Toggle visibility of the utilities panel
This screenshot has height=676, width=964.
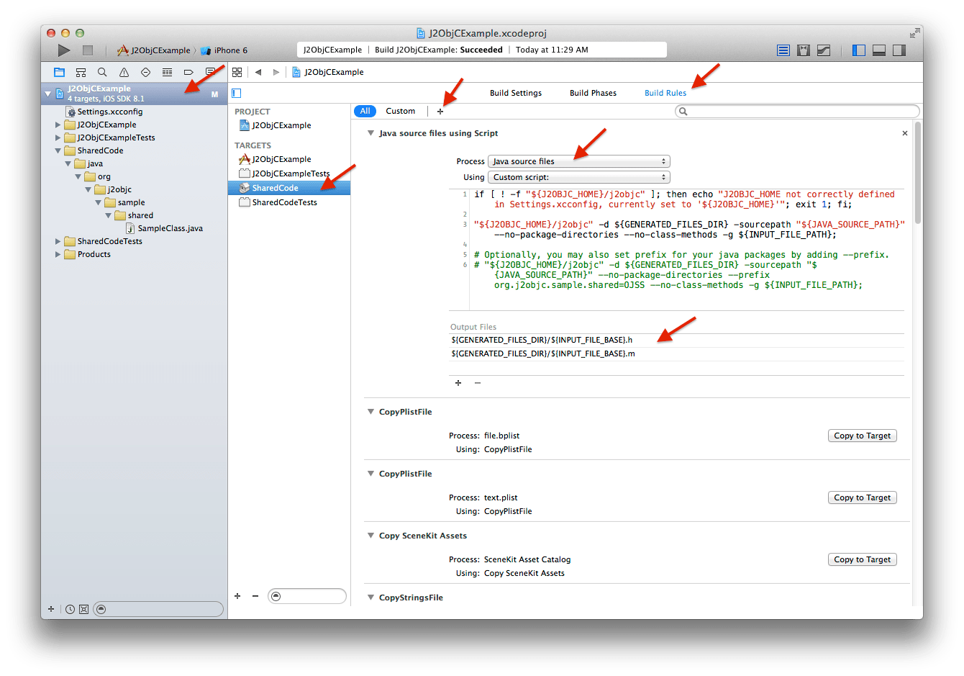tap(899, 50)
